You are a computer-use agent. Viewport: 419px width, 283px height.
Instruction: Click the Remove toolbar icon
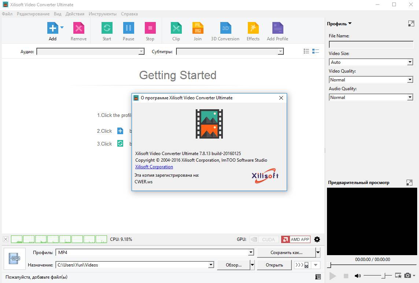point(78,28)
